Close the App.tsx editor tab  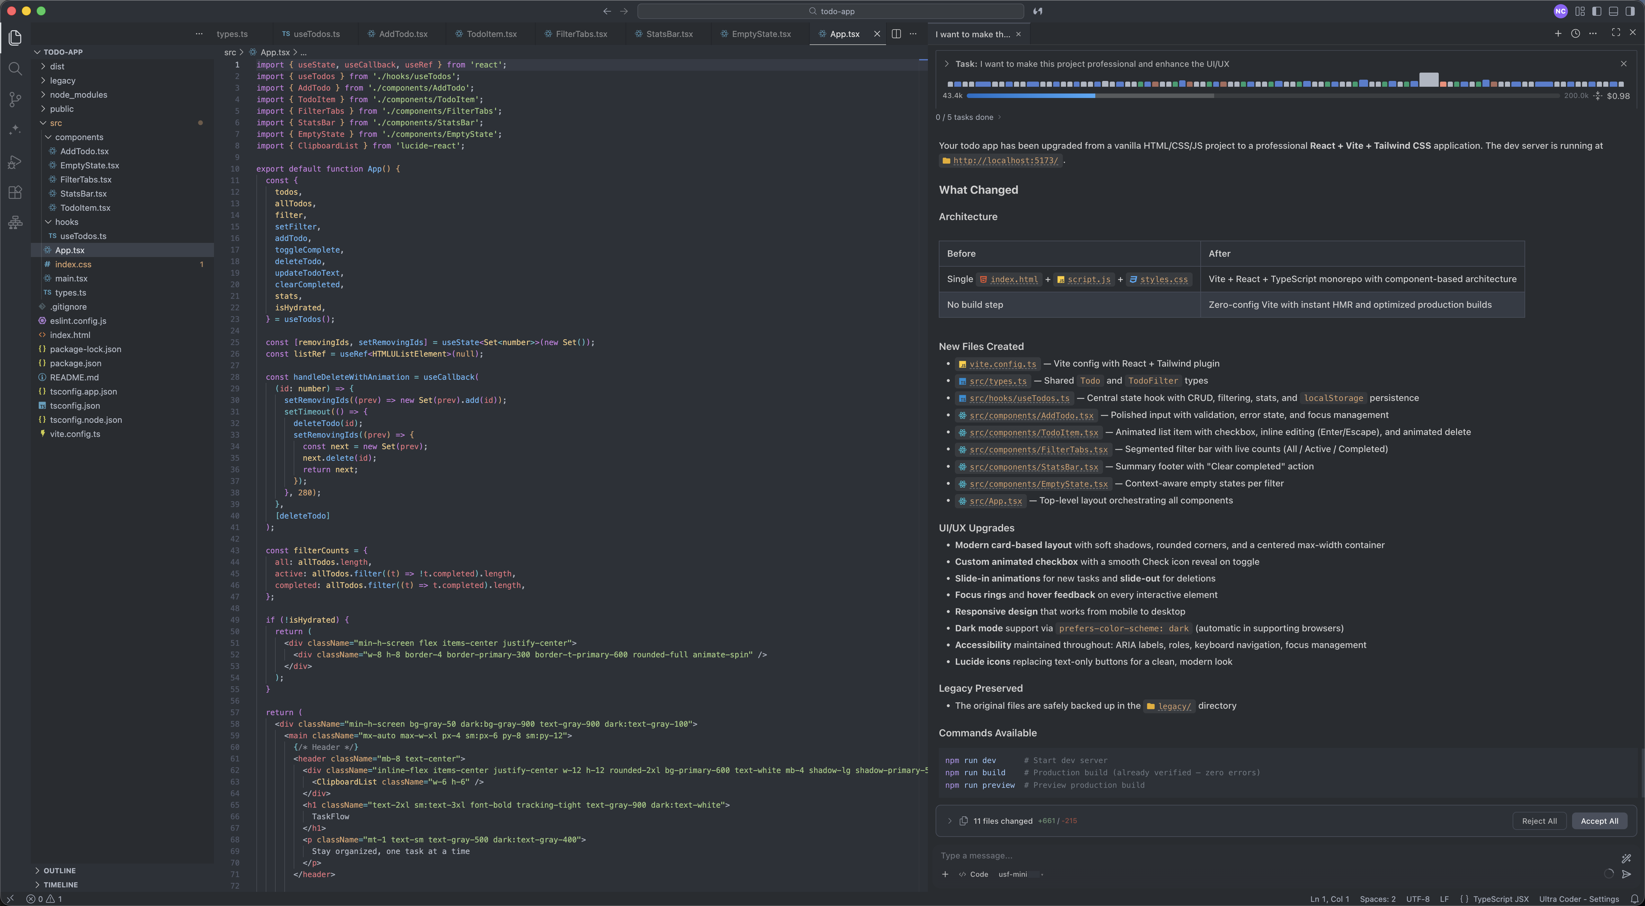[x=877, y=34]
